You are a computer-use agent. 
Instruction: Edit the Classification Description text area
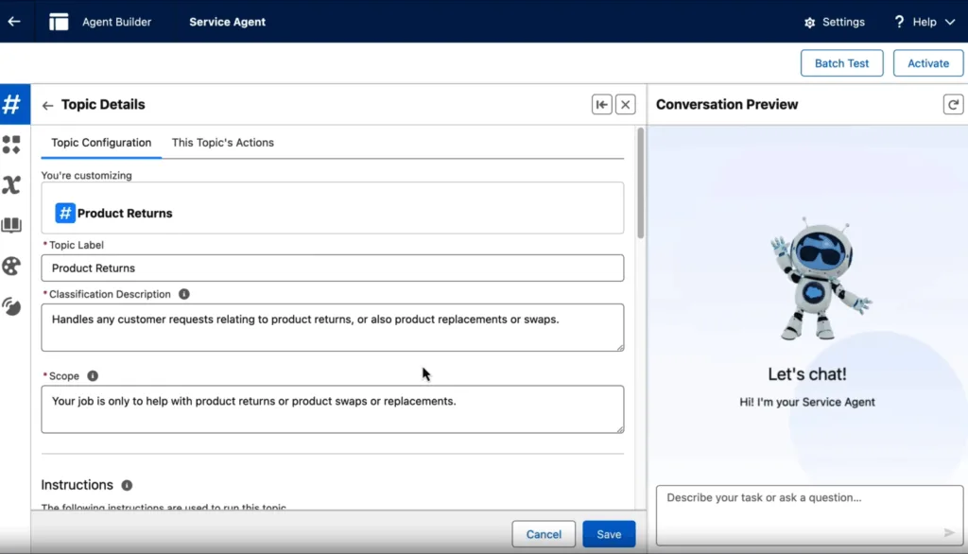[332, 327]
